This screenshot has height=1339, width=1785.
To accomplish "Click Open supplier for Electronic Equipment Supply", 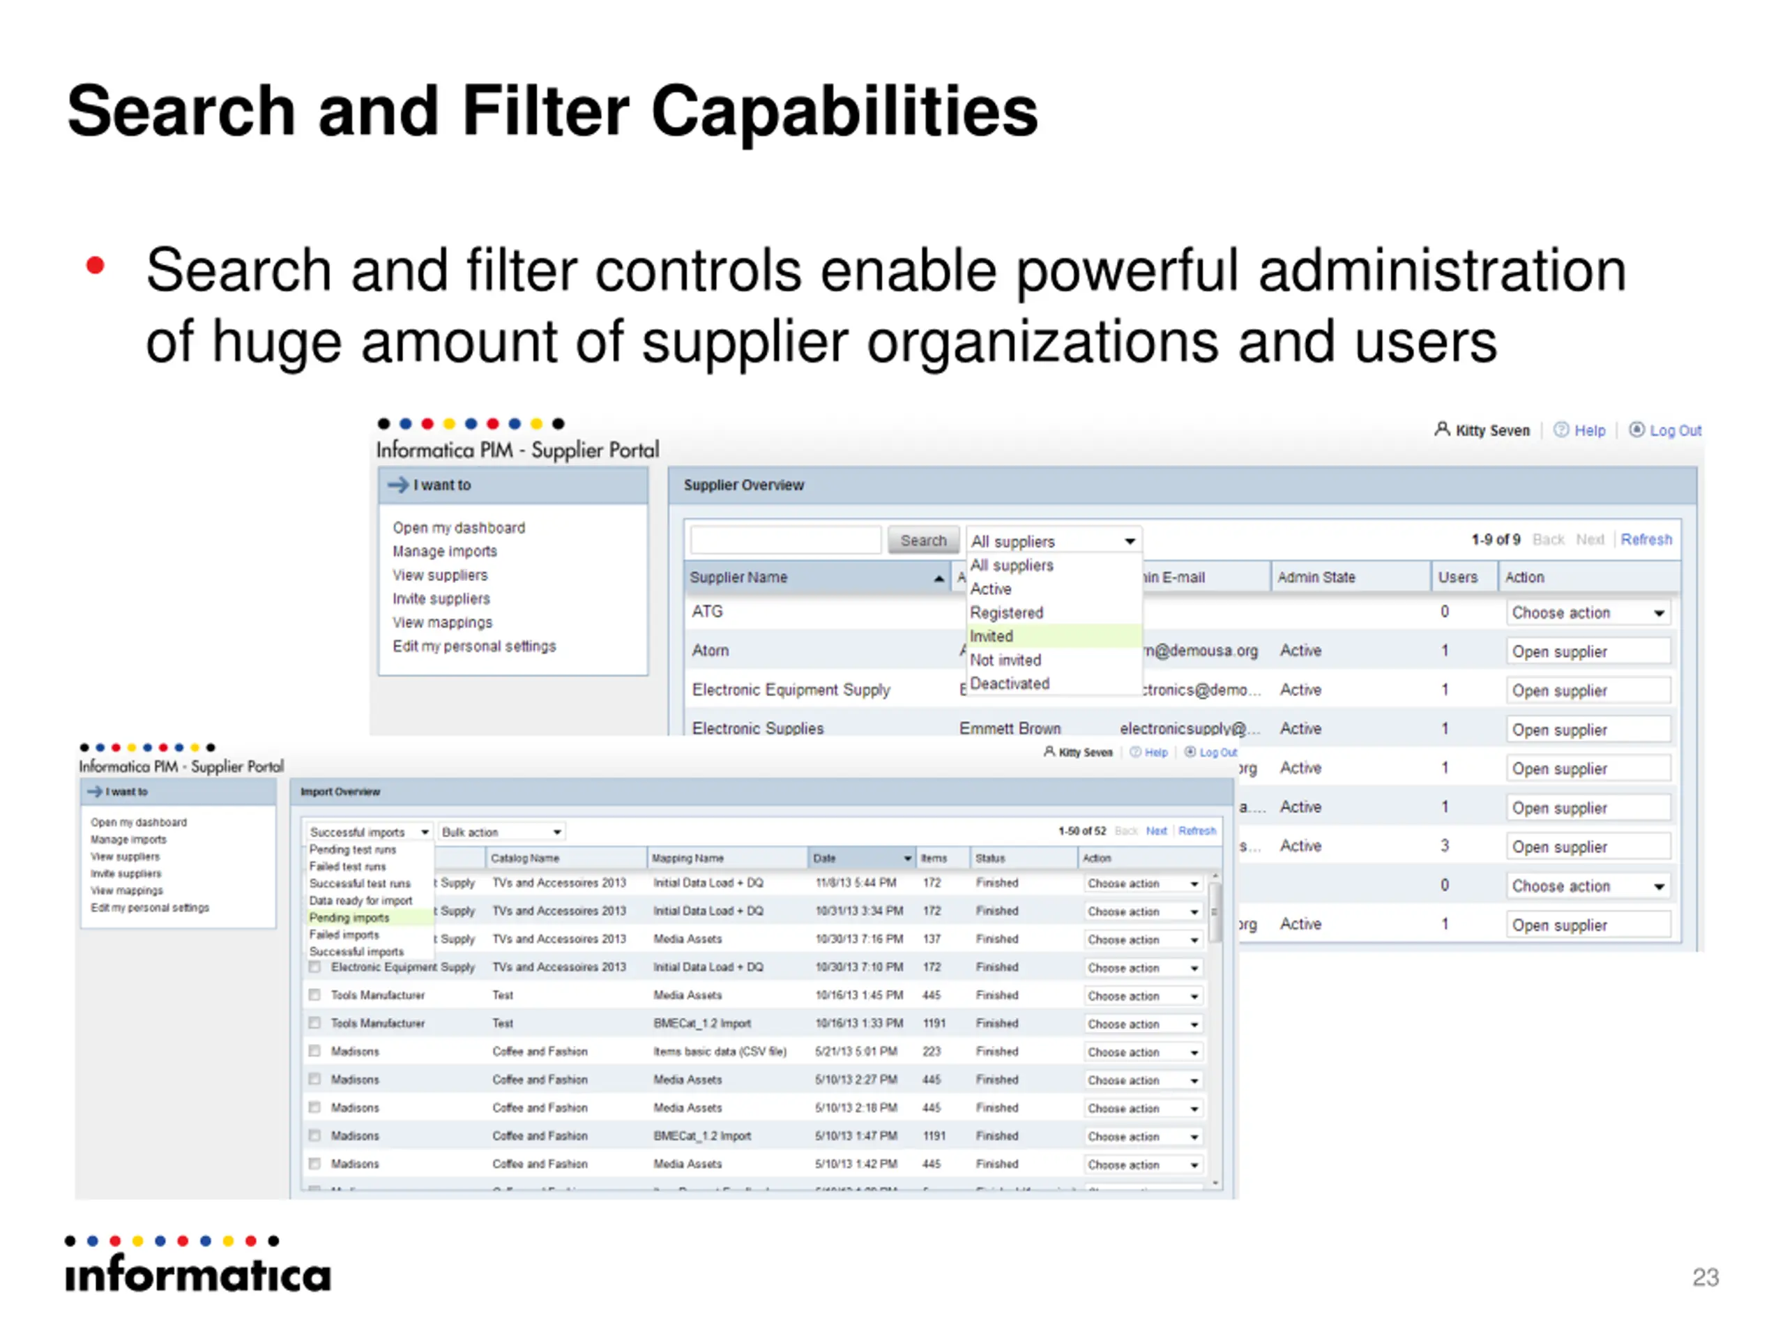I will pos(1587,690).
